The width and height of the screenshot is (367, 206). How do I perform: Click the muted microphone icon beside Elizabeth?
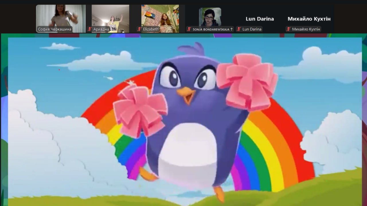[x=140, y=29]
